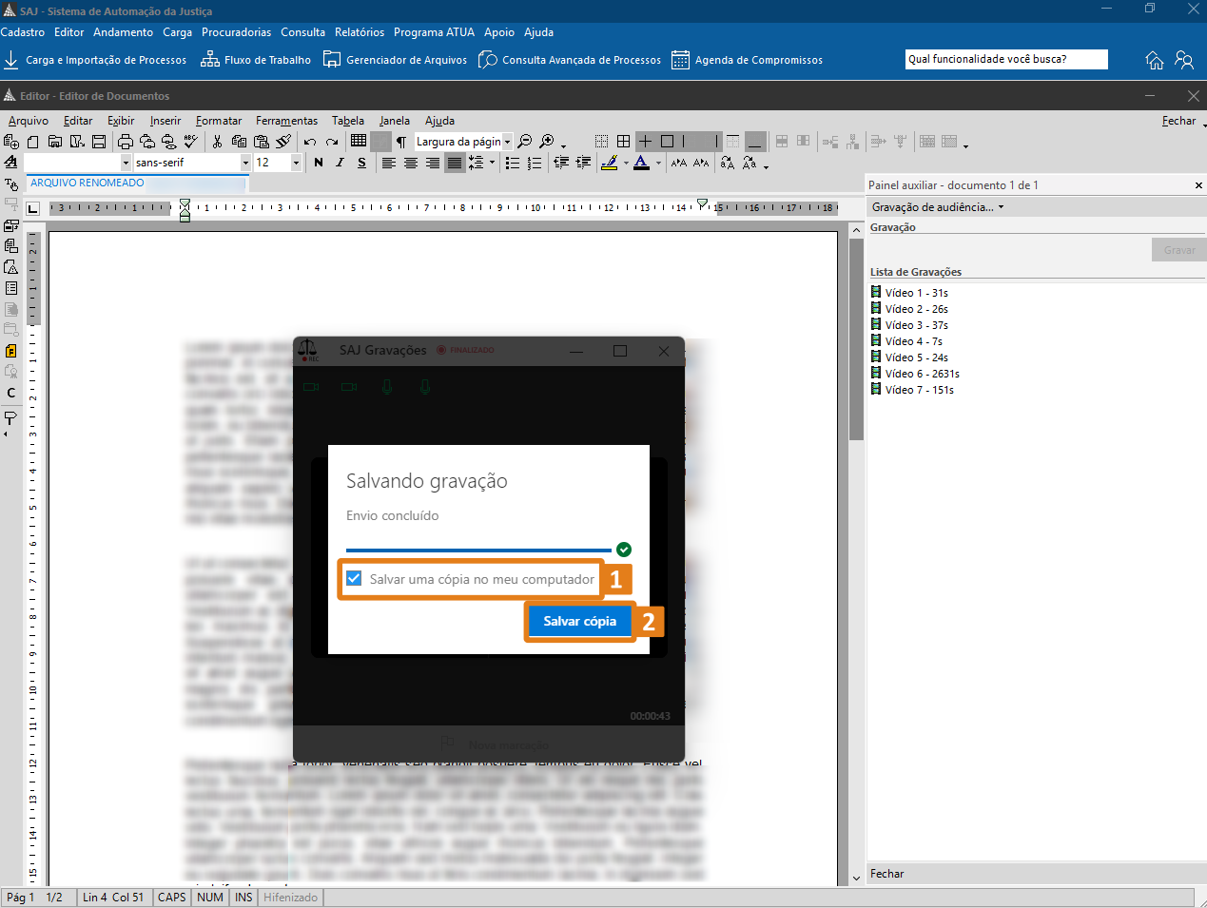1207x908 pixels.
Task: Open Fluxo de Trabalho
Action: click(256, 60)
